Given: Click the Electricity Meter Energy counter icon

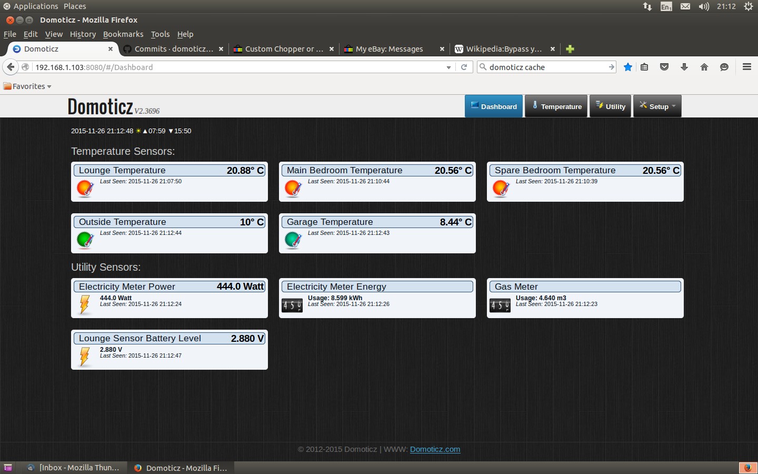Looking at the screenshot, I should click(292, 305).
